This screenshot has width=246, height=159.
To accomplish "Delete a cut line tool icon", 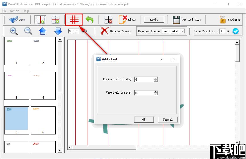I will pos(108,20).
